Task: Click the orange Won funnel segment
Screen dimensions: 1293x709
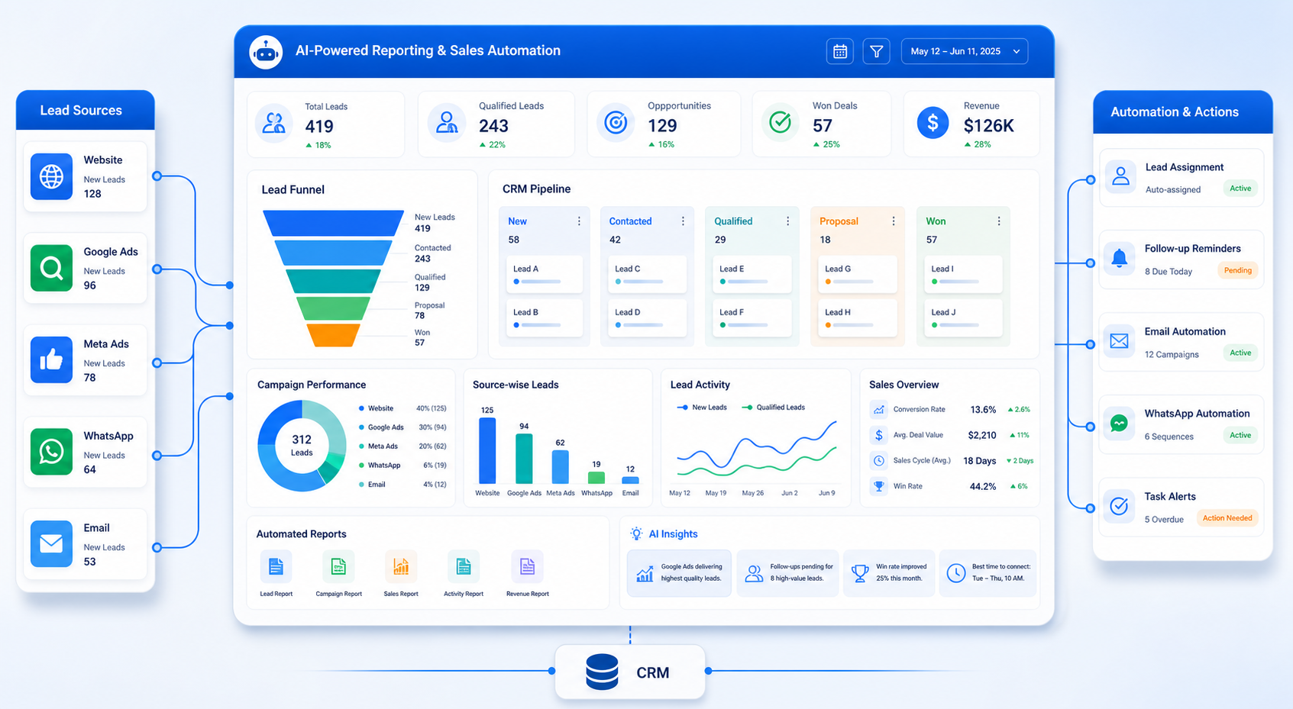Action: pos(333,335)
